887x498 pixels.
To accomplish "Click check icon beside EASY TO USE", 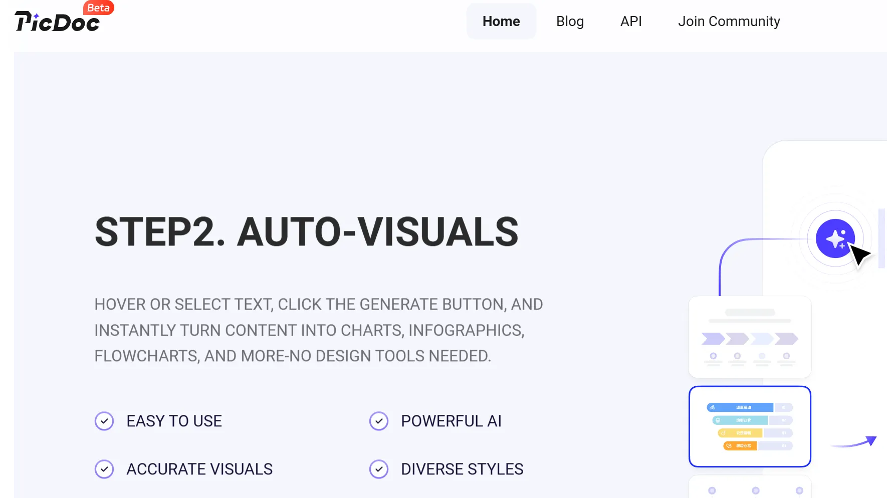I will pyautogui.click(x=104, y=421).
